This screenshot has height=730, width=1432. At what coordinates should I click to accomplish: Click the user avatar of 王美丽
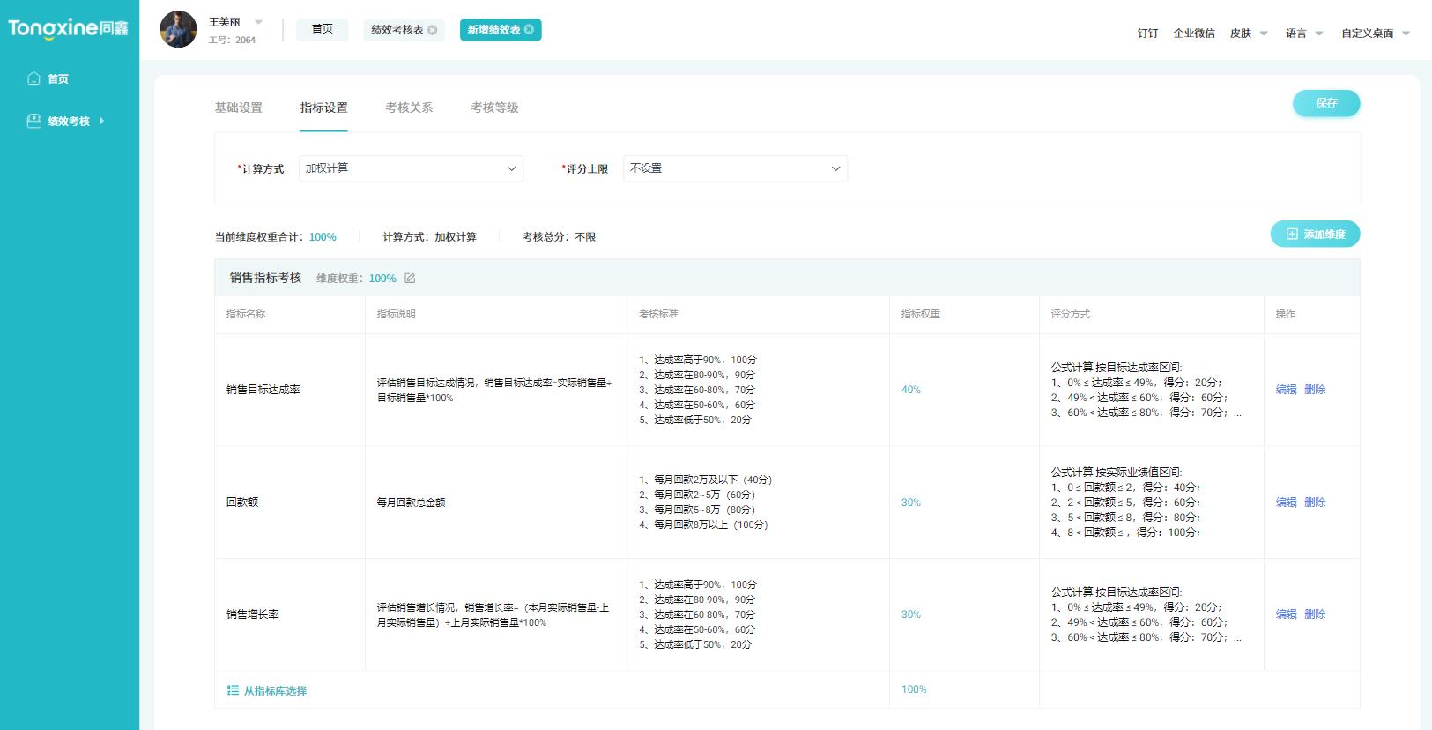(178, 30)
